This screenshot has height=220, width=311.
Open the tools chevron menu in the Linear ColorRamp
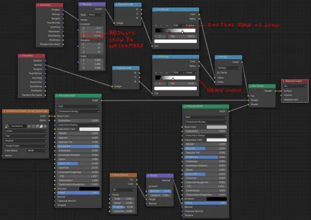167,73
